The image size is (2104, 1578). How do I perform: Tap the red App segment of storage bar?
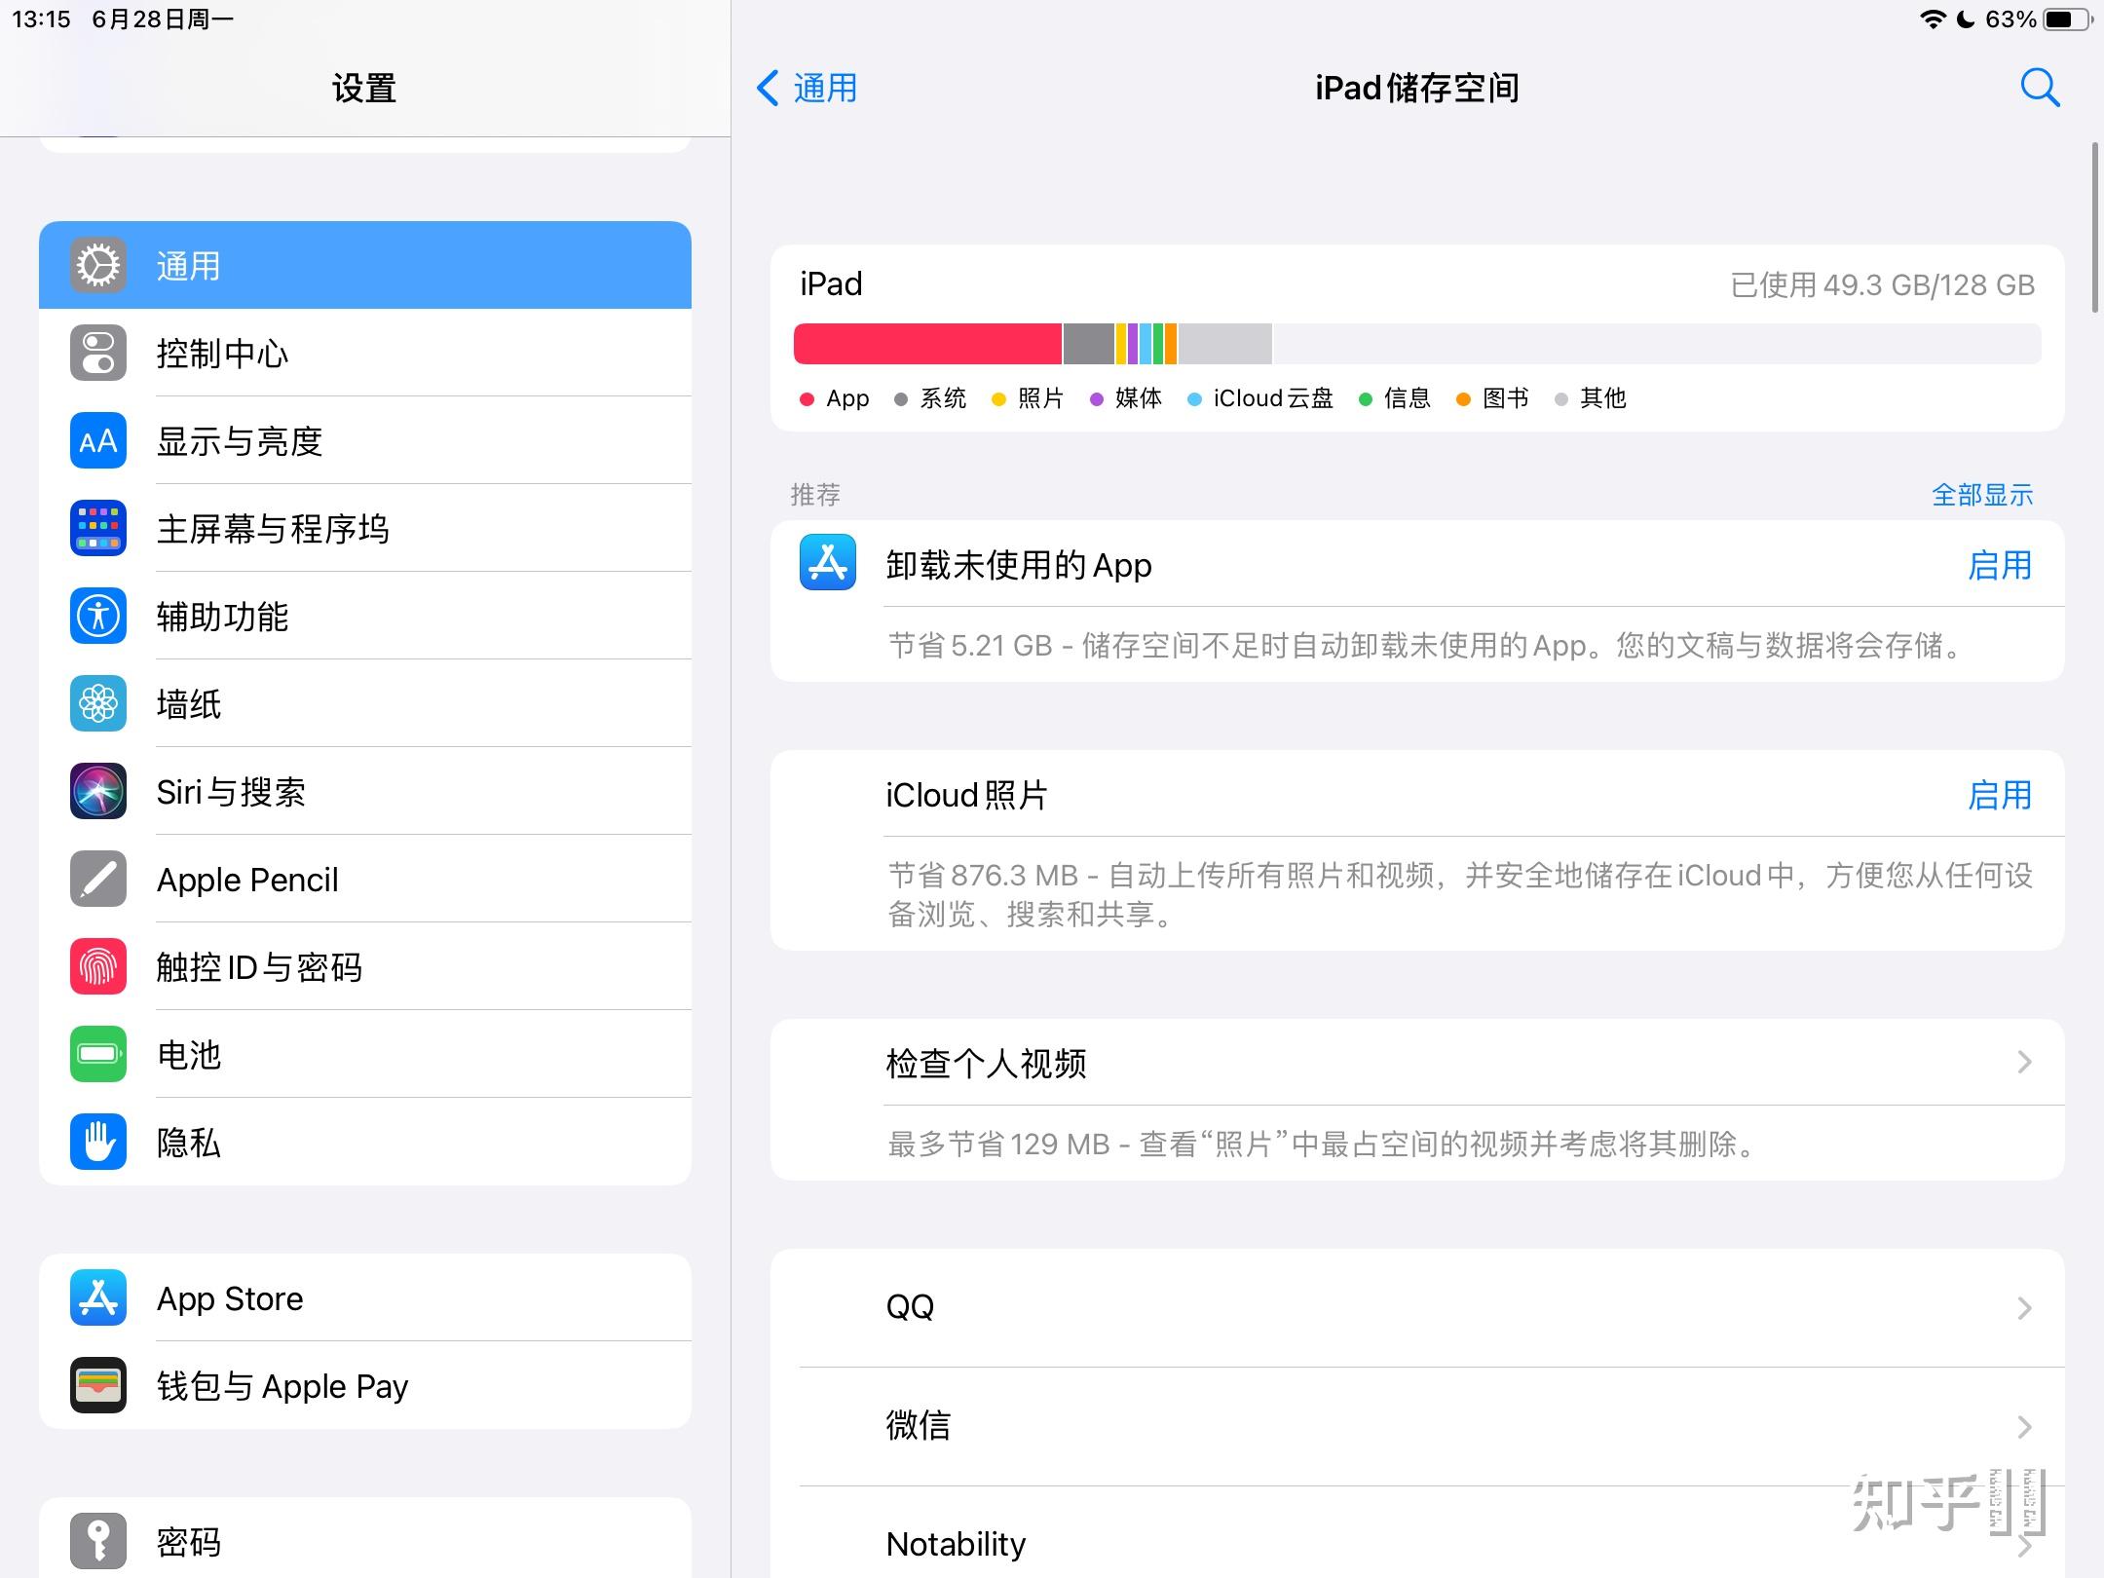927,344
